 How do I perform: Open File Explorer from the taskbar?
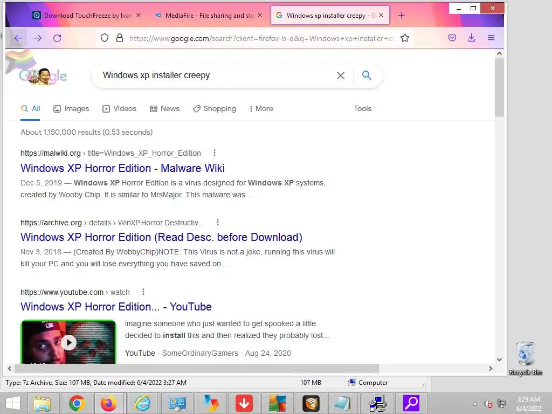tap(42, 403)
